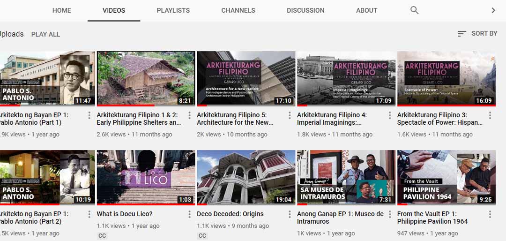Open three-dot menu for Arkitekturang Filipino 1 & 2
This screenshot has width=506, height=241.
(x=189, y=115)
